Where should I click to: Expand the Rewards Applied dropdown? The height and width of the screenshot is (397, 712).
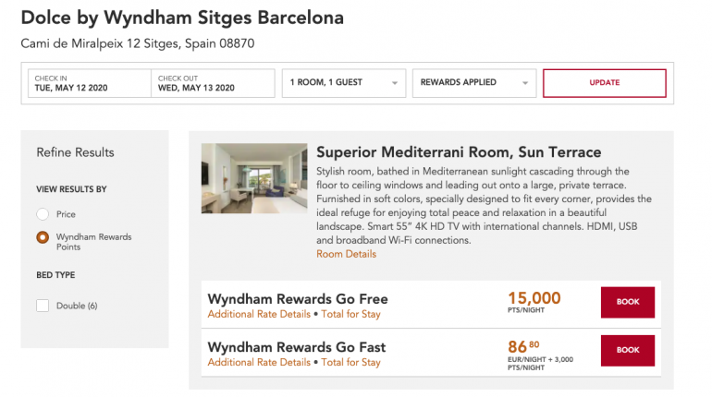pyautogui.click(x=473, y=83)
